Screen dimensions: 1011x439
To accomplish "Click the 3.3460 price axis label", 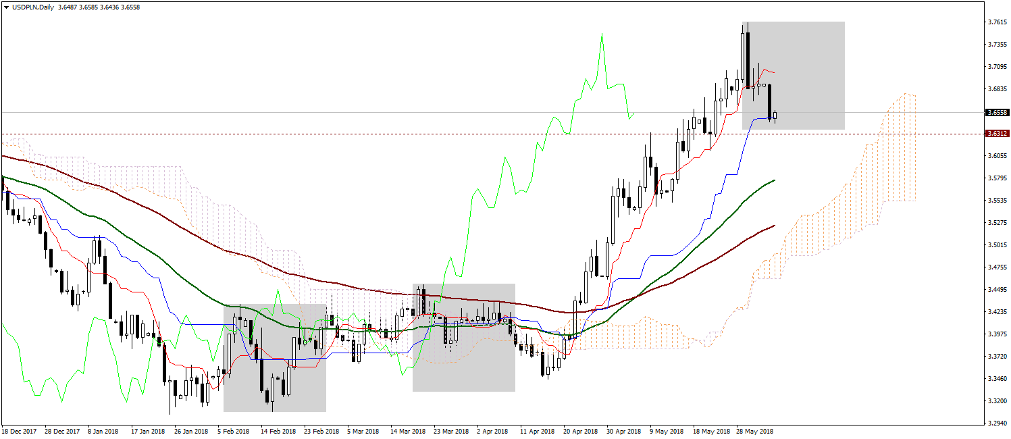I will 997,378.
